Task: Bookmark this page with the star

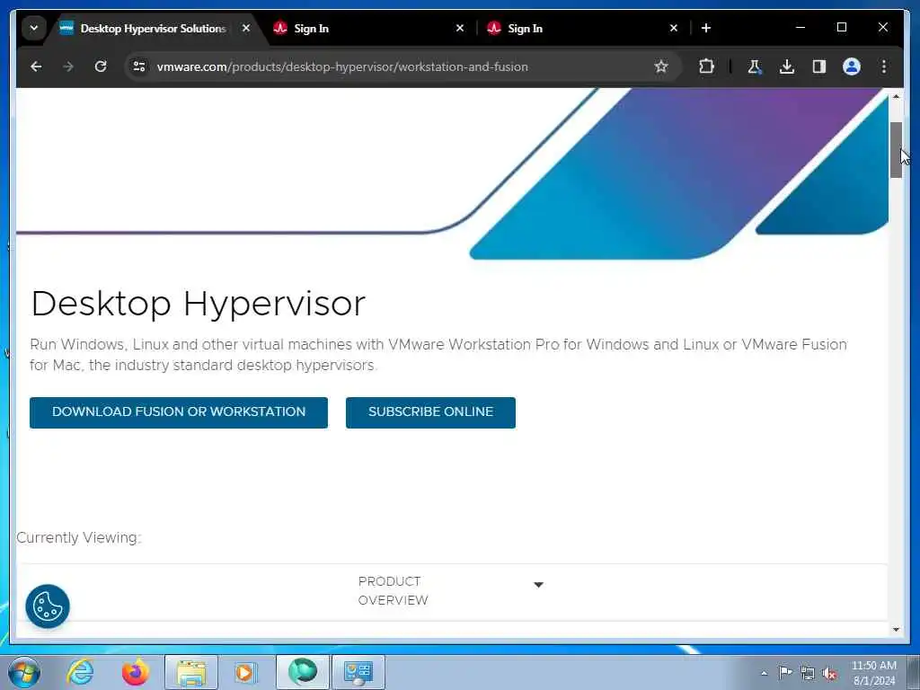Action: [x=661, y=66]
